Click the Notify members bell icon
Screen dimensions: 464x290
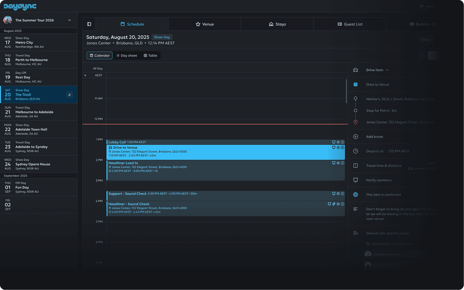point(356,180)
